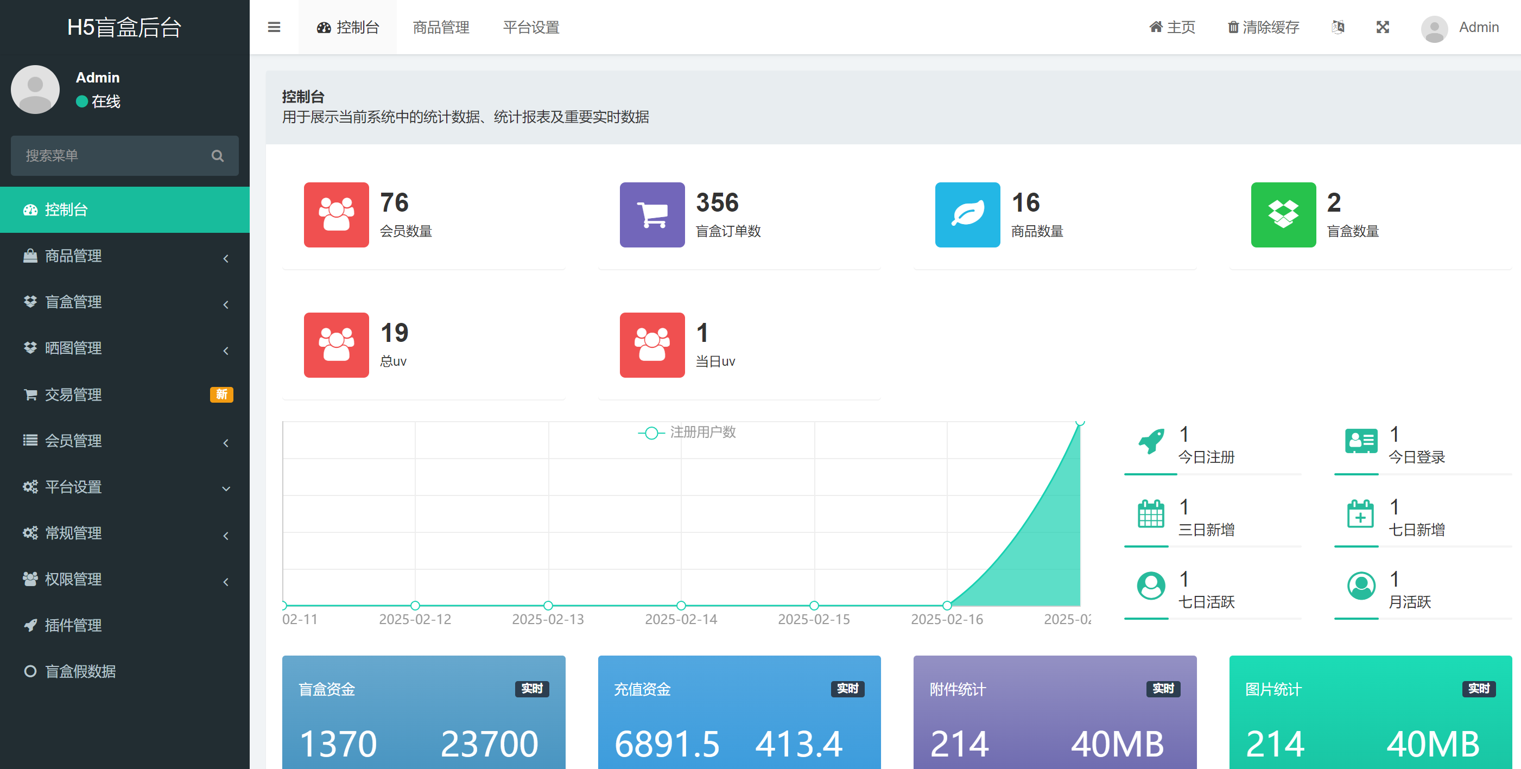Click the purple shopping cart 盲盒订单数 icon
The width and height of the screenshot is (1521, 769).
point(652,215)
